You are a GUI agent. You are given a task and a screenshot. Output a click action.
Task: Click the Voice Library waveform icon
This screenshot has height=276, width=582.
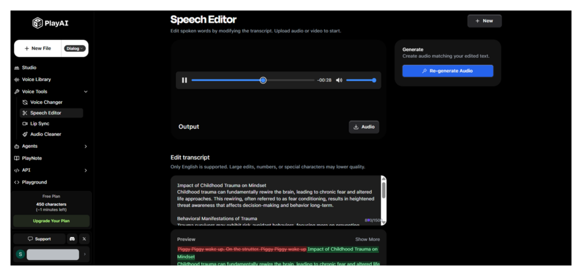[16, 80]
